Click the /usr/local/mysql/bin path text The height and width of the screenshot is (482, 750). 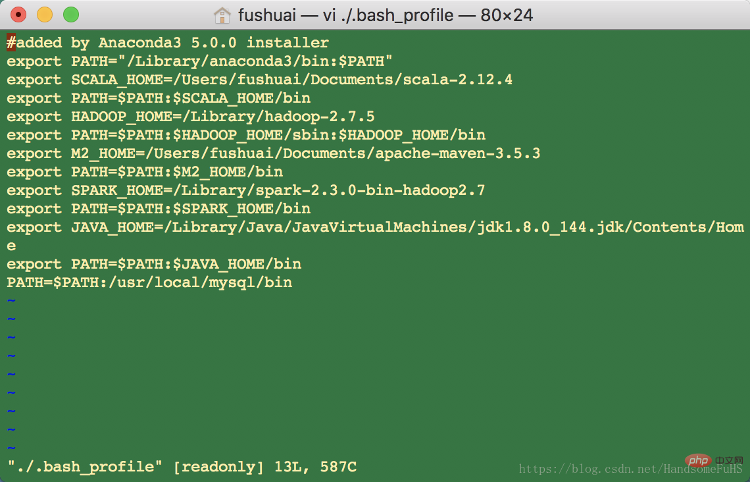click(201, 282)
